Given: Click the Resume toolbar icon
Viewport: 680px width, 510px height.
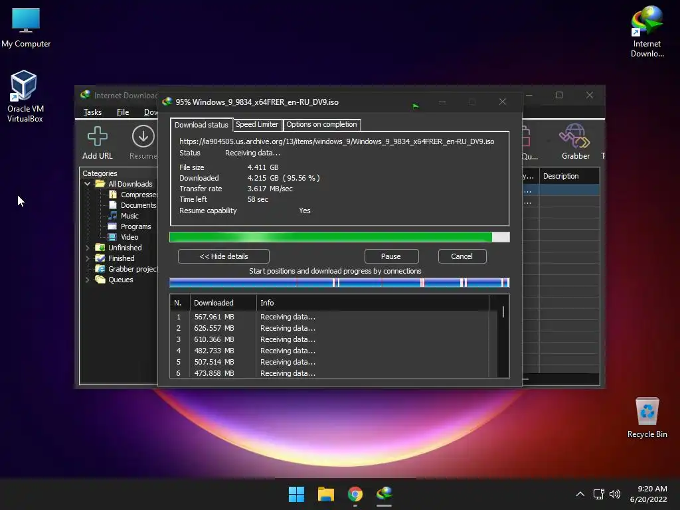Looking at the screenshot, I should [143, 143].
